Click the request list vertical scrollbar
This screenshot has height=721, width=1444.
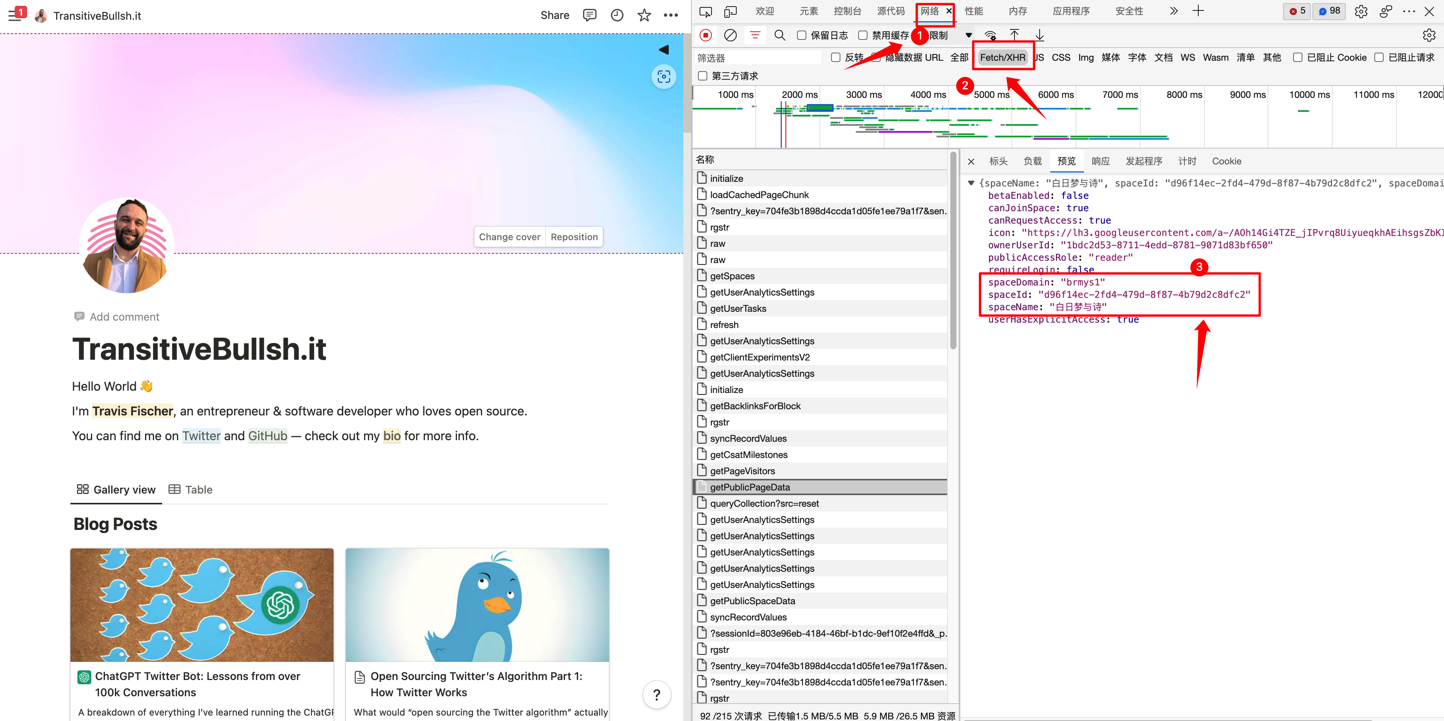(x=953, y=250)
